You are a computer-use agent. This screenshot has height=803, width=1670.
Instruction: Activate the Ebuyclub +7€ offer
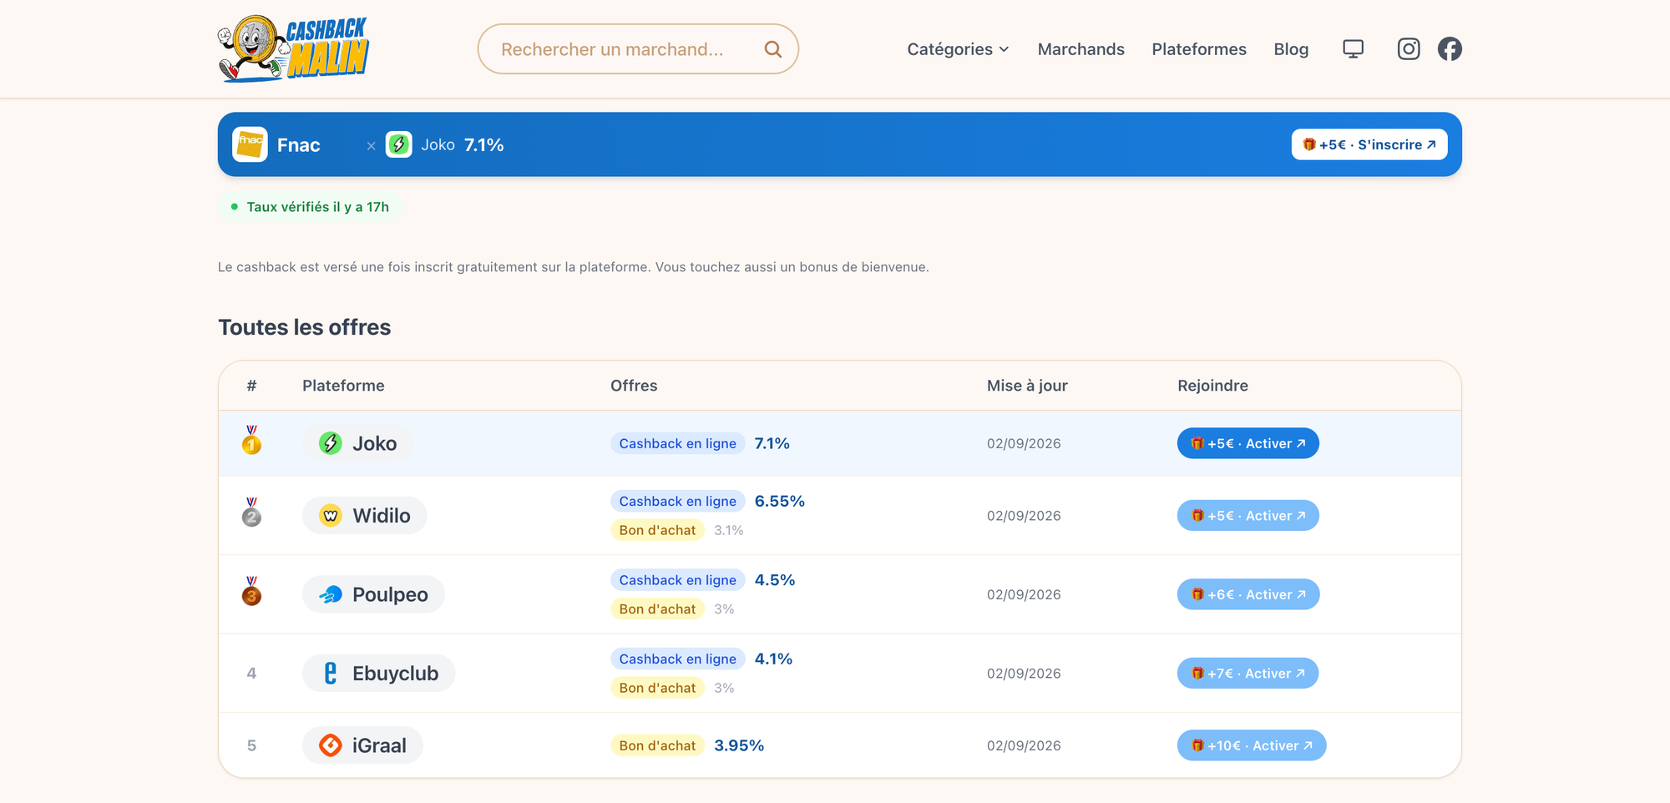coord(1247,674)
